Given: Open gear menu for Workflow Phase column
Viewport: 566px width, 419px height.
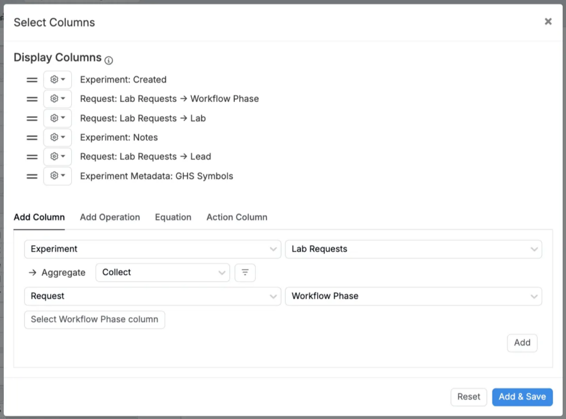Looking at the screenshot, I should (x=57, y=99).
